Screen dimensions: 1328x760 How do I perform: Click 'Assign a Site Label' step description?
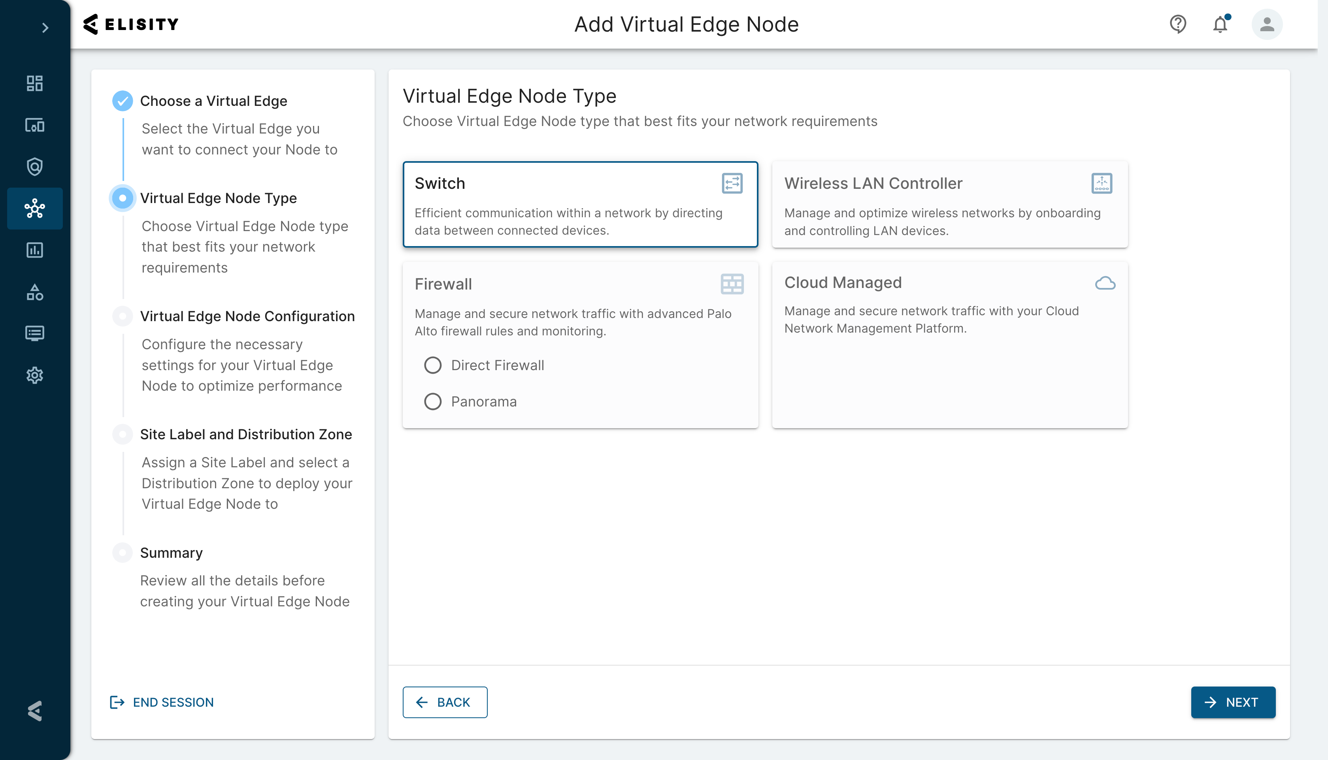tap(247, 483)
